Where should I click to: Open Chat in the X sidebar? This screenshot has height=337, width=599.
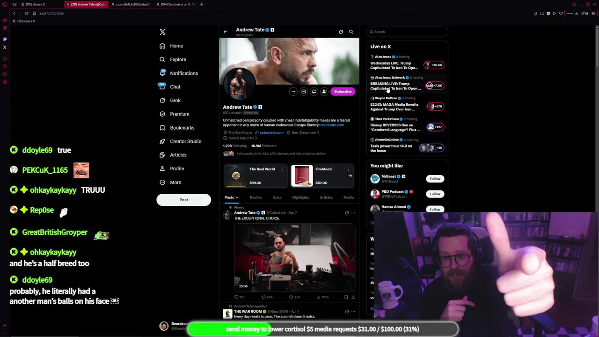pos(170,87)
